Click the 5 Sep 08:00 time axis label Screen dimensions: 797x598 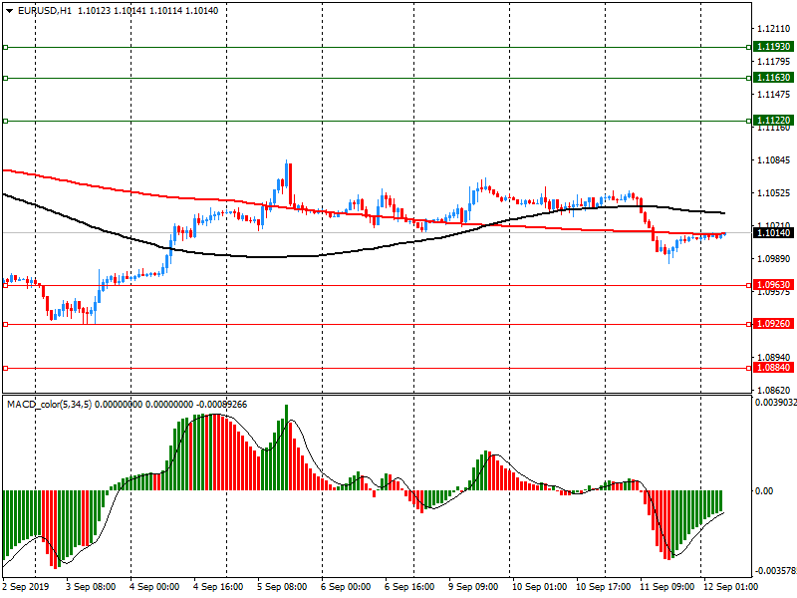click(x=282, y=587)
